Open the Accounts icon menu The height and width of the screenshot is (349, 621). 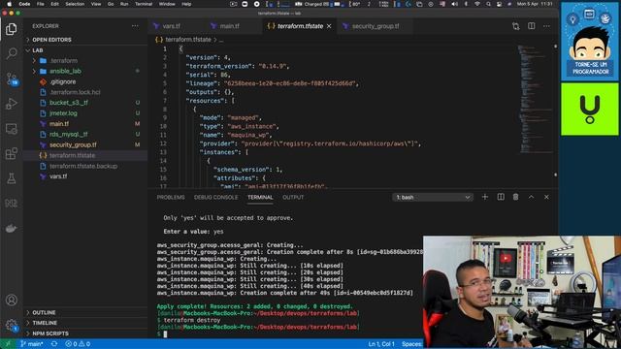pyautogui.click(x=11, y=301)
